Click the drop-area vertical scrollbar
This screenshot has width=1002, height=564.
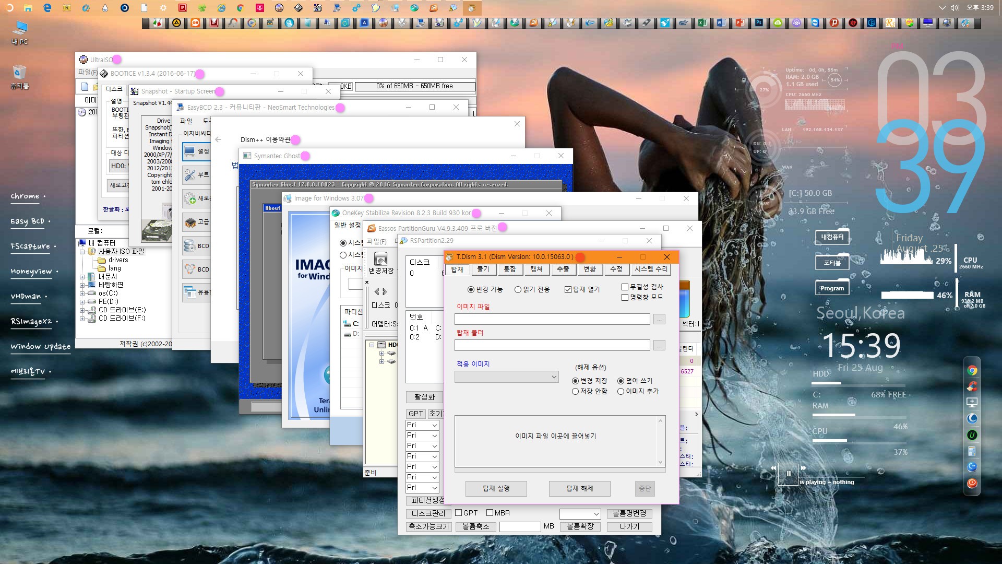(660, 441)
